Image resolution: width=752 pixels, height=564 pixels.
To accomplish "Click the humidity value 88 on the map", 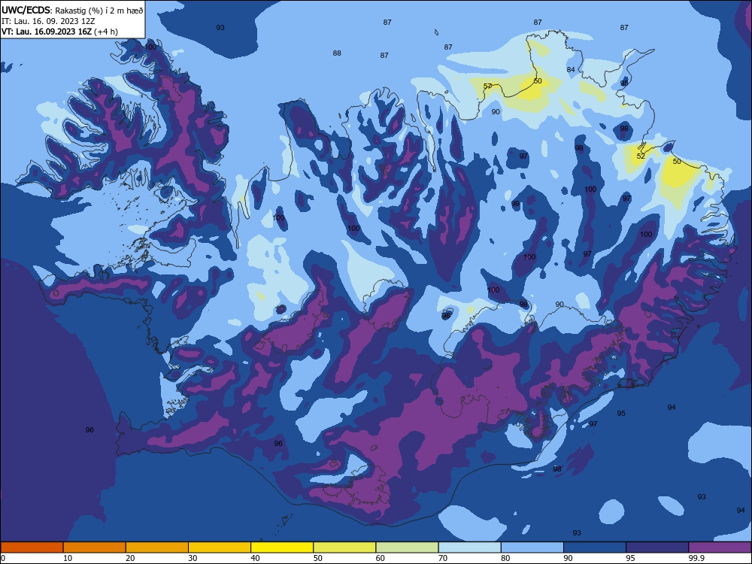I will 337,53.
